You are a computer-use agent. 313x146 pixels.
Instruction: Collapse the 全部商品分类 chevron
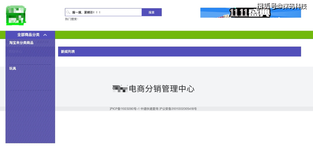pos(45,35)
